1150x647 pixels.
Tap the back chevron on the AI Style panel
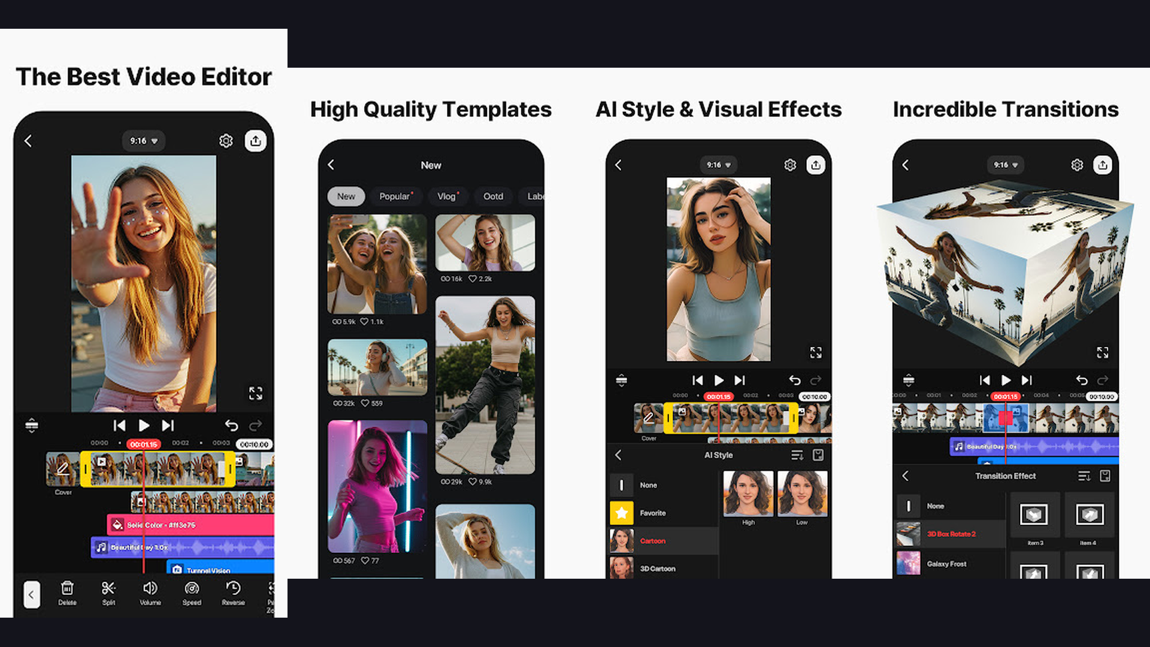tap(619, 455)
